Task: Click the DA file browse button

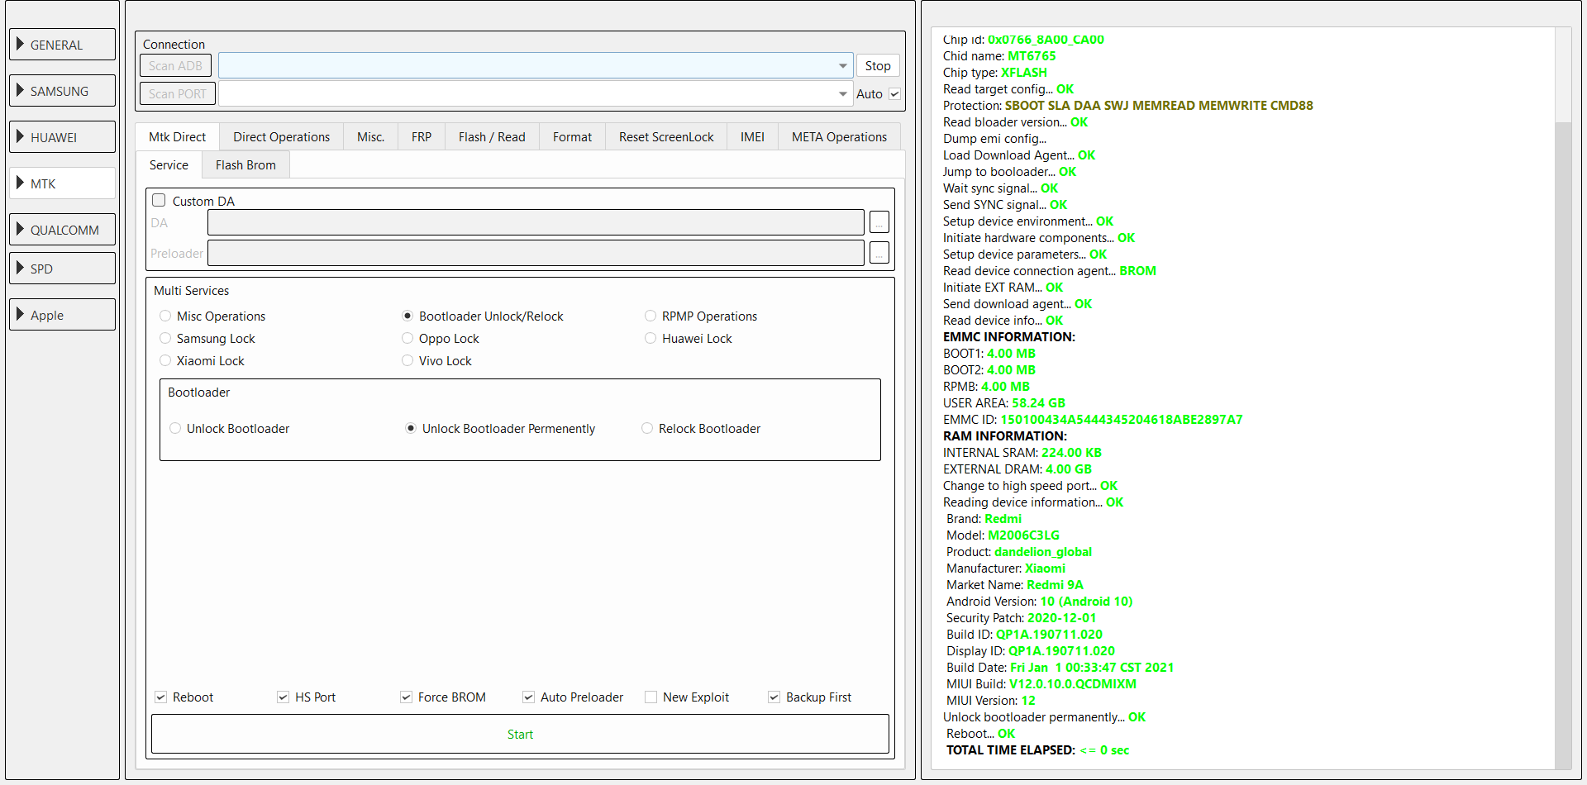Action: coord(879,222)
